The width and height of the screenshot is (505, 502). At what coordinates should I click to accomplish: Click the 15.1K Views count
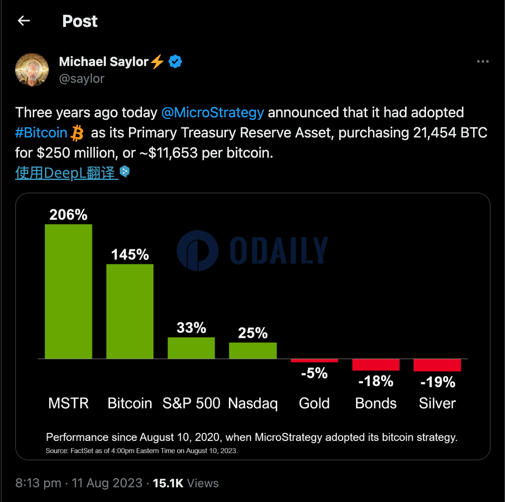click(186, 483)
